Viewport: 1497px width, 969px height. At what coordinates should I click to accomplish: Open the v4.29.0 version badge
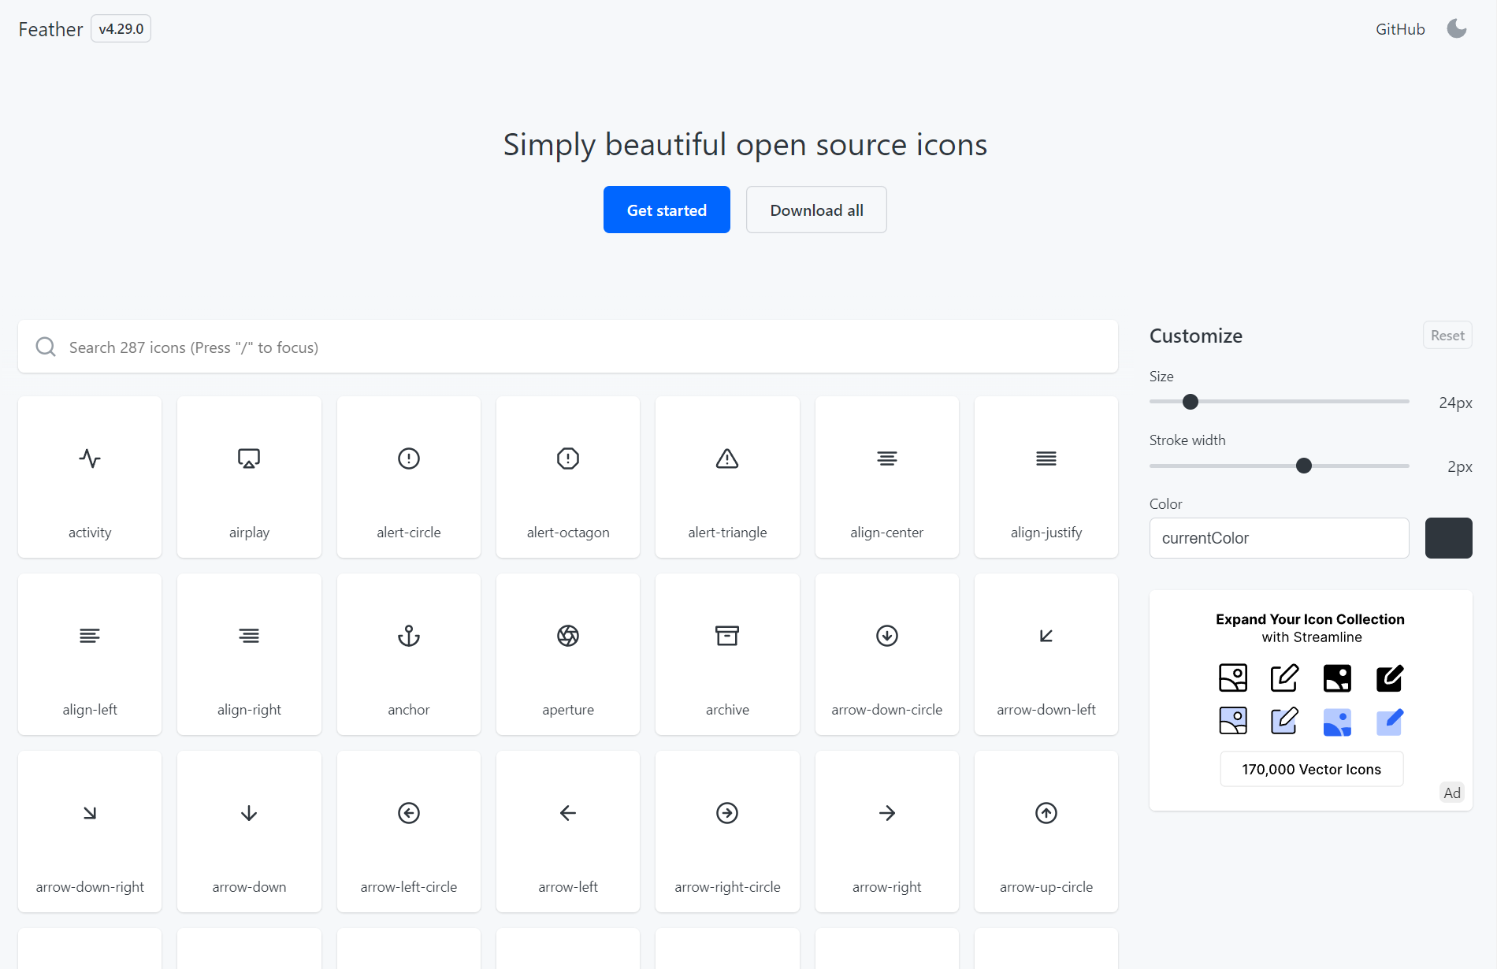[x=121, y=28]
